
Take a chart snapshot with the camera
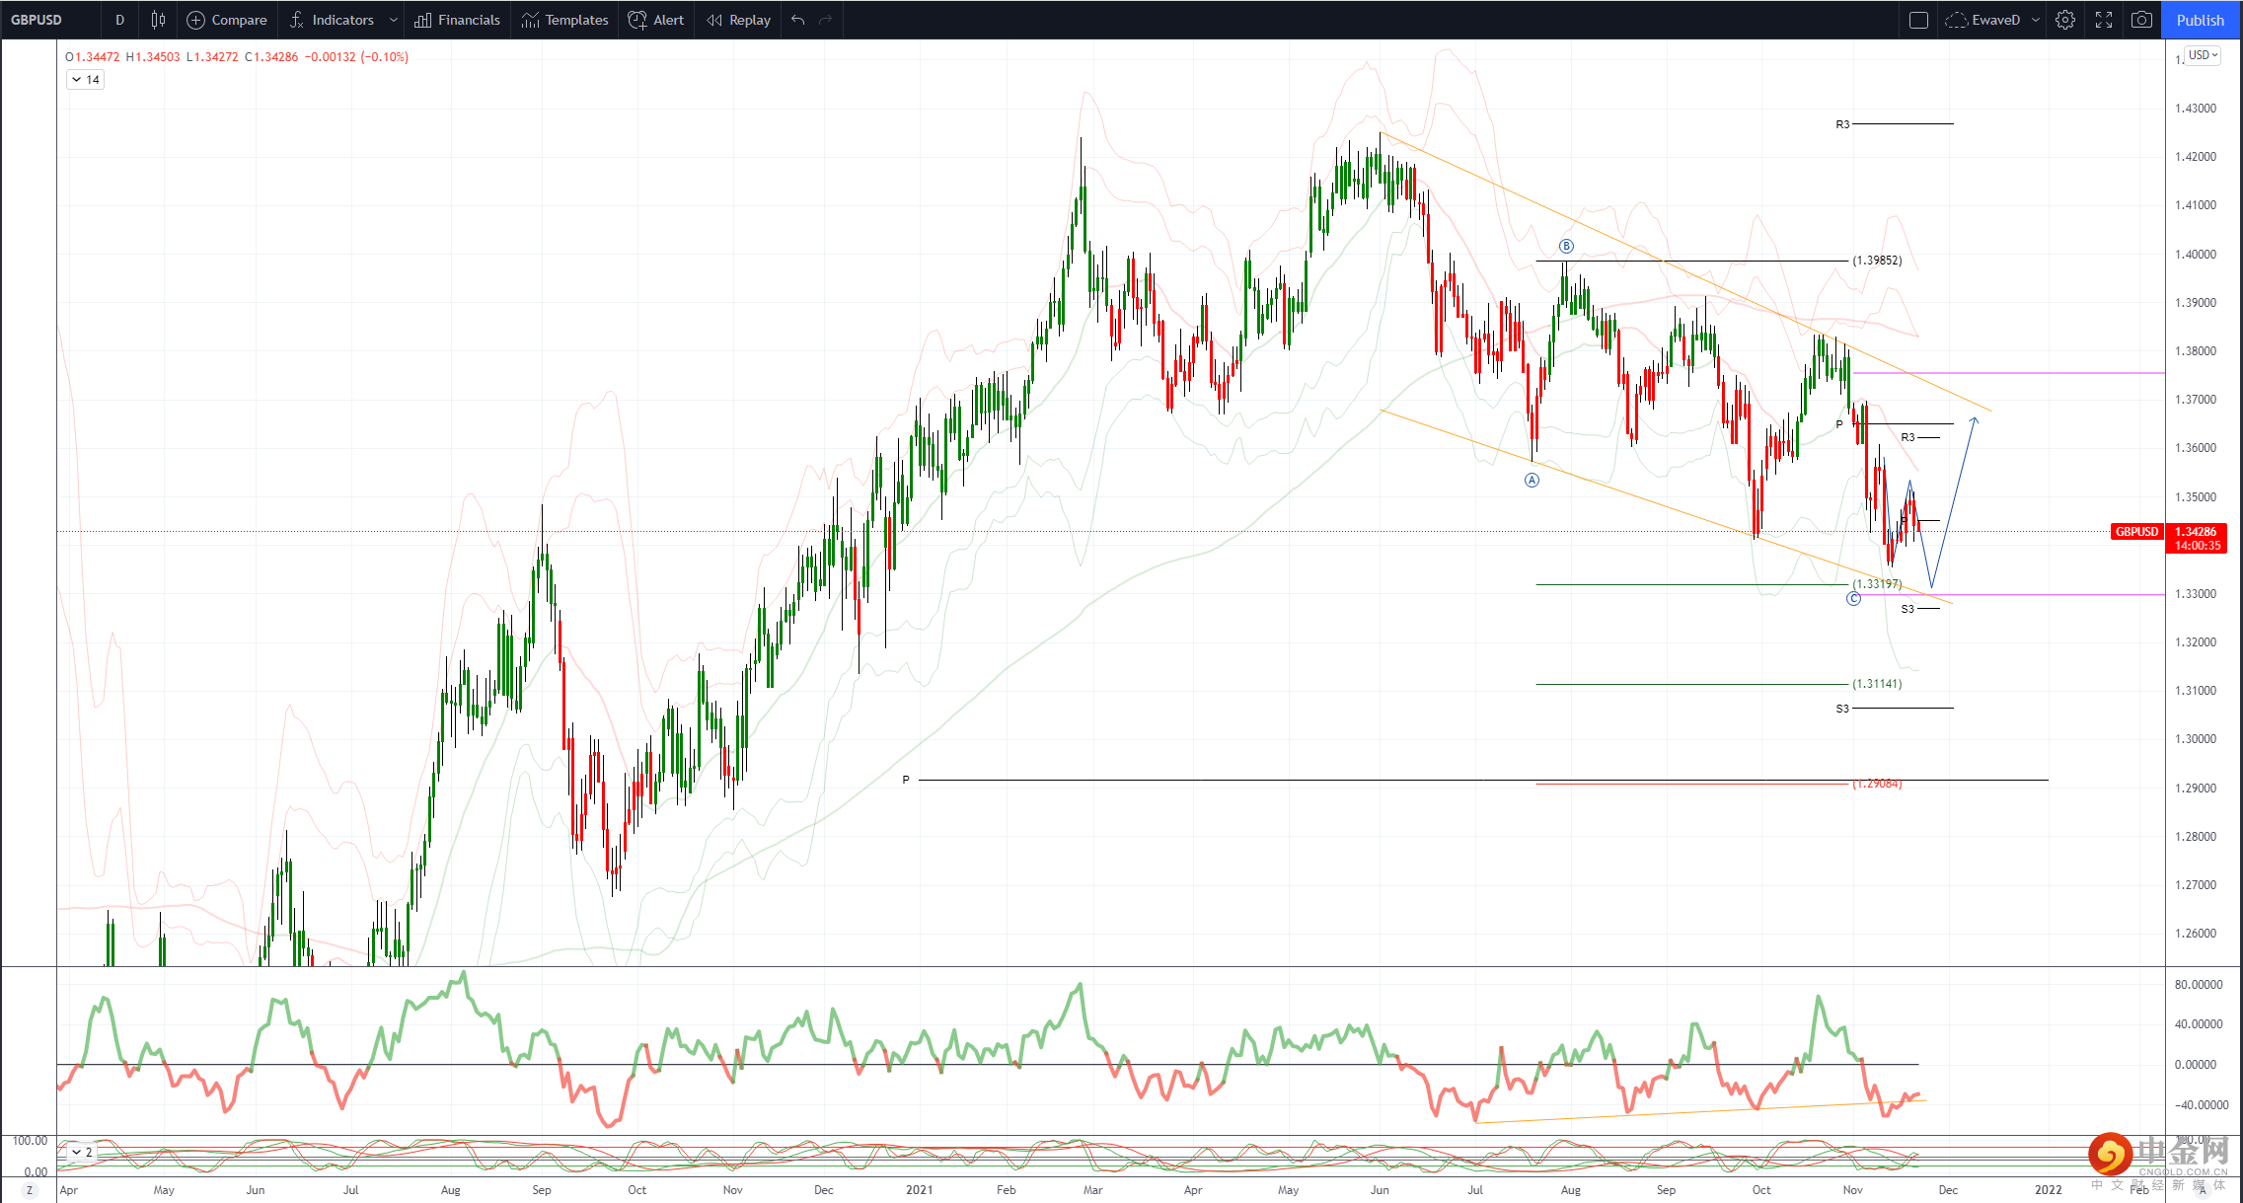coord(2141,20)
